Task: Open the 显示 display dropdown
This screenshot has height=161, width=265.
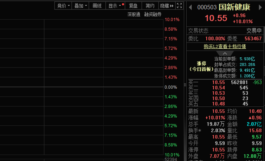Action: [115, 6]
